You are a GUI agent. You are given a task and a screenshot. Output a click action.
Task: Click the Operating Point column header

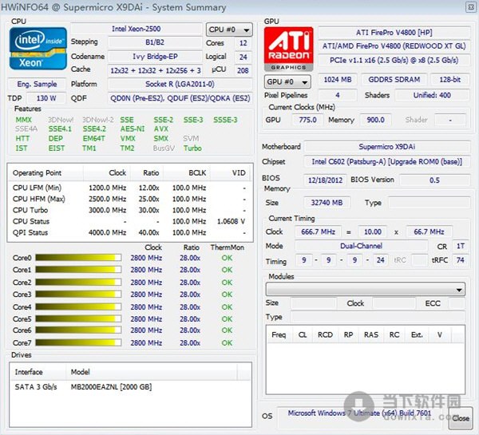[46, 173]
